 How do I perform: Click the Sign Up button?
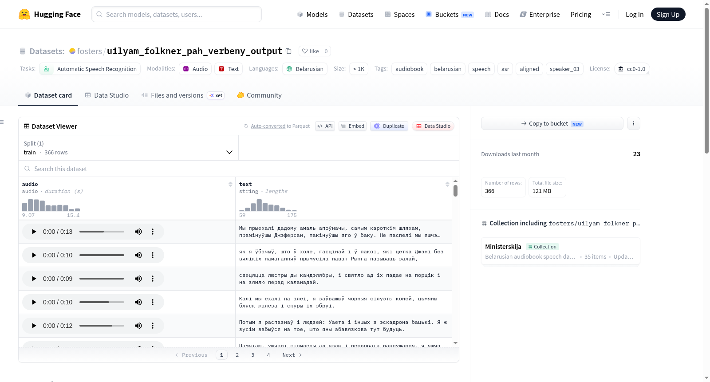click(668, 14)
